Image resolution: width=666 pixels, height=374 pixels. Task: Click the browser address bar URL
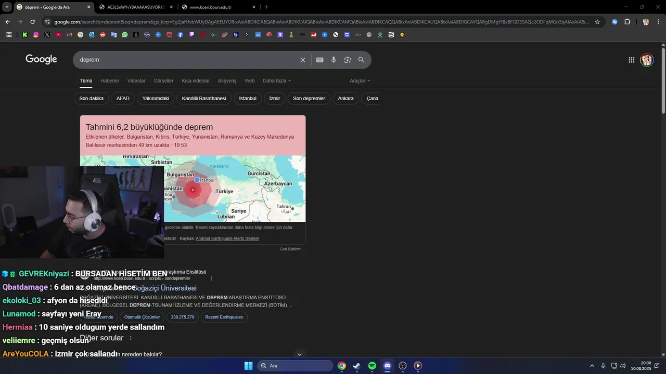[322, 22]
